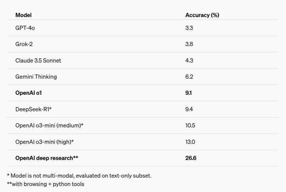The image size is (286, 192).
Task: Click the DeepSeek-R1* model name
Action: [33, 109]
